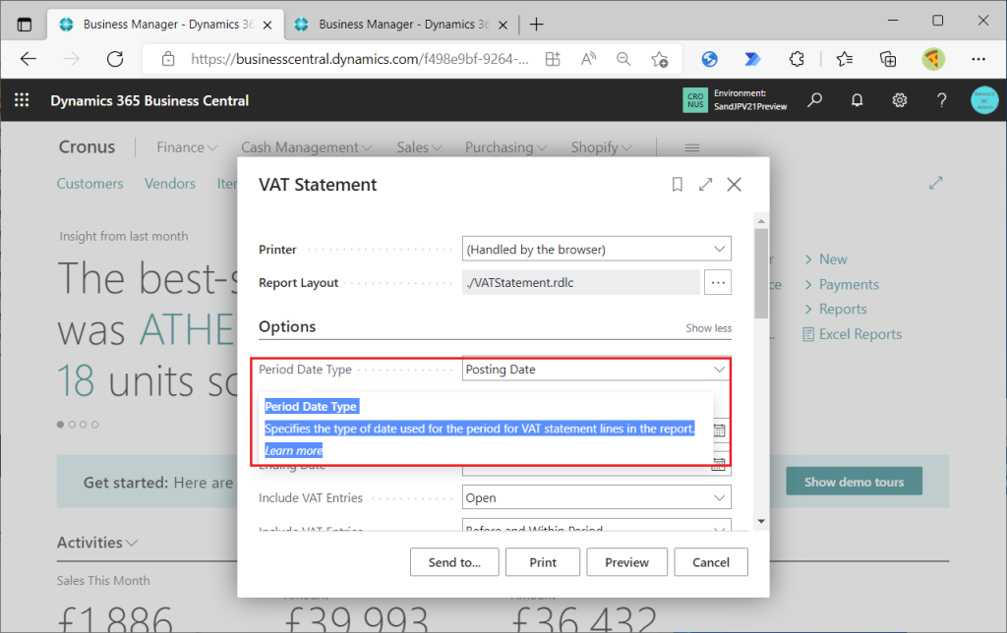Browse report layouts with the ellipsis button
Image resolution: width=1007 pixels, height=633 pixels.
717,282
